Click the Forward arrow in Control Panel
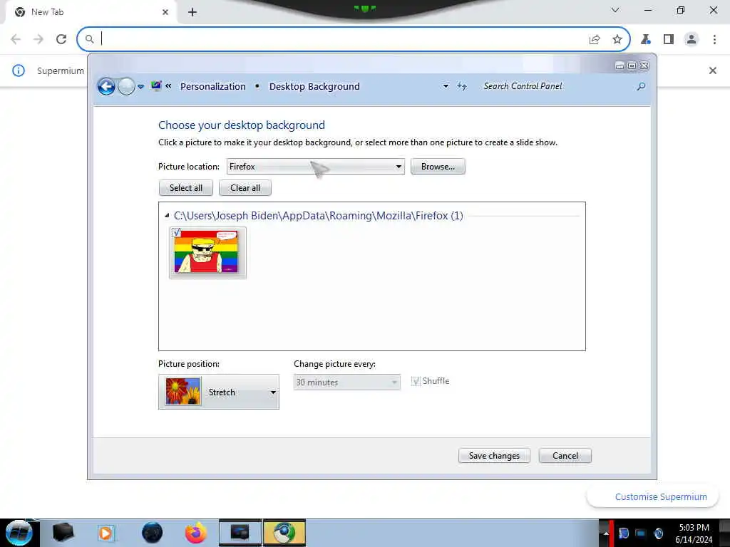The image size is (730, 547). click(x=126, y=86)
